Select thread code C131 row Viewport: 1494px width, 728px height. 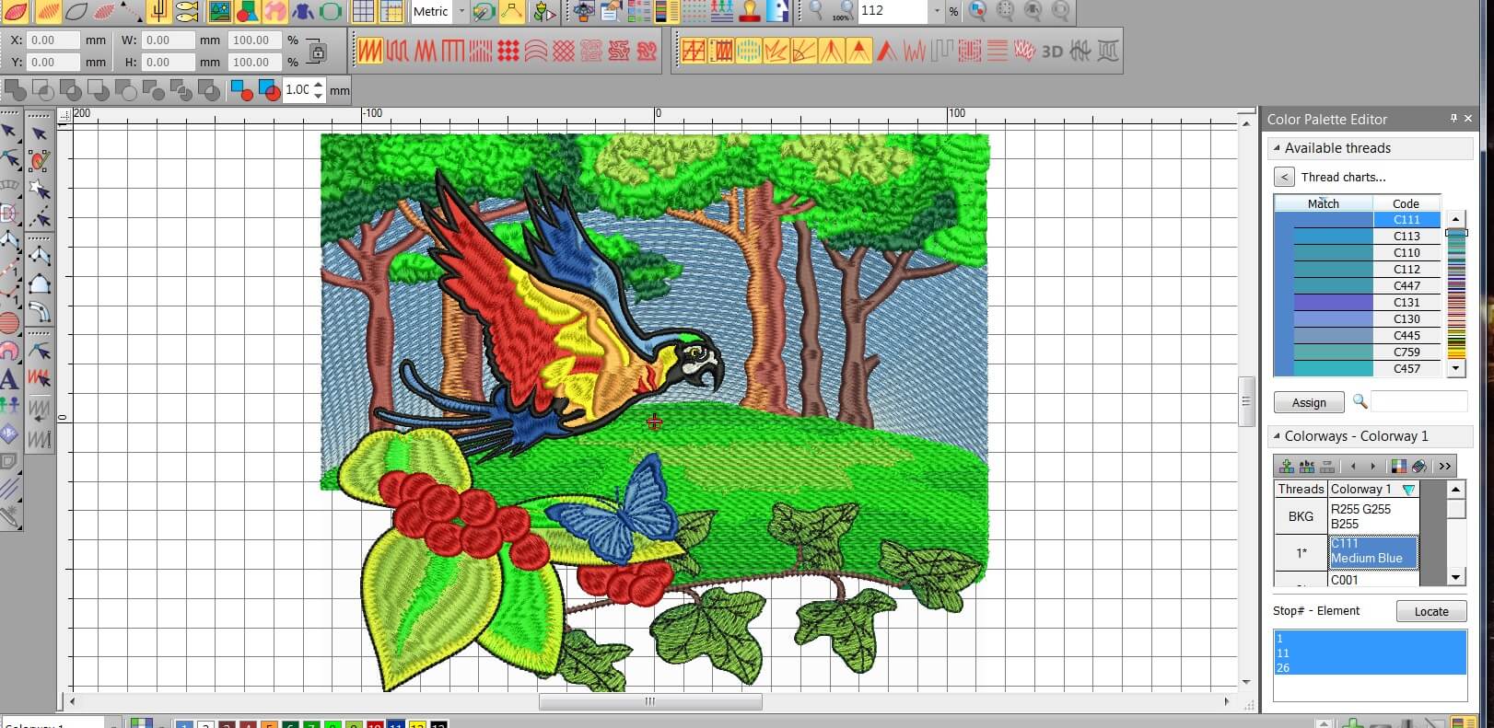(x=1358, y=302)
